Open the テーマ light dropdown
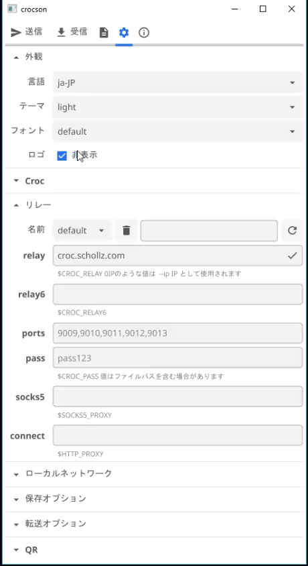Viewport: 308px width, 566px height. coord(177,107)
